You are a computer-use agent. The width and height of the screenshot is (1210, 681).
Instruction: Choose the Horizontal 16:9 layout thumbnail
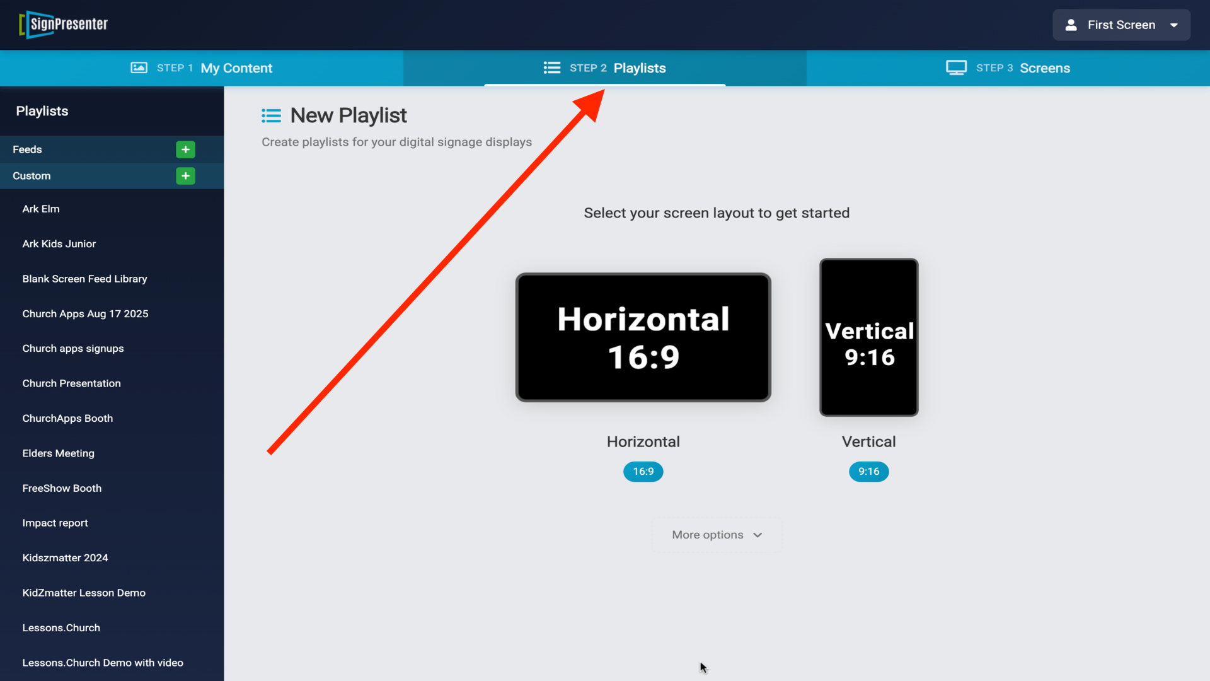pyautogui.click(x=643, y=337)
